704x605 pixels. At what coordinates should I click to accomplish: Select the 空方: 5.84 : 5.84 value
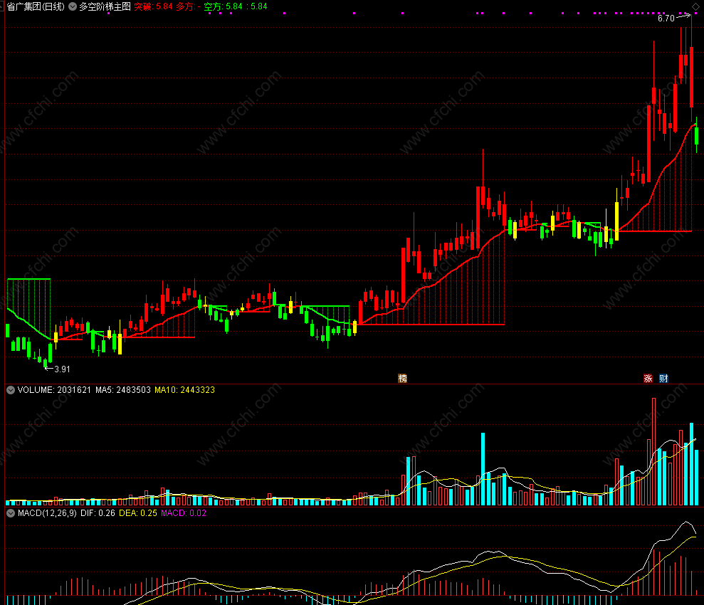click(236, 6)
